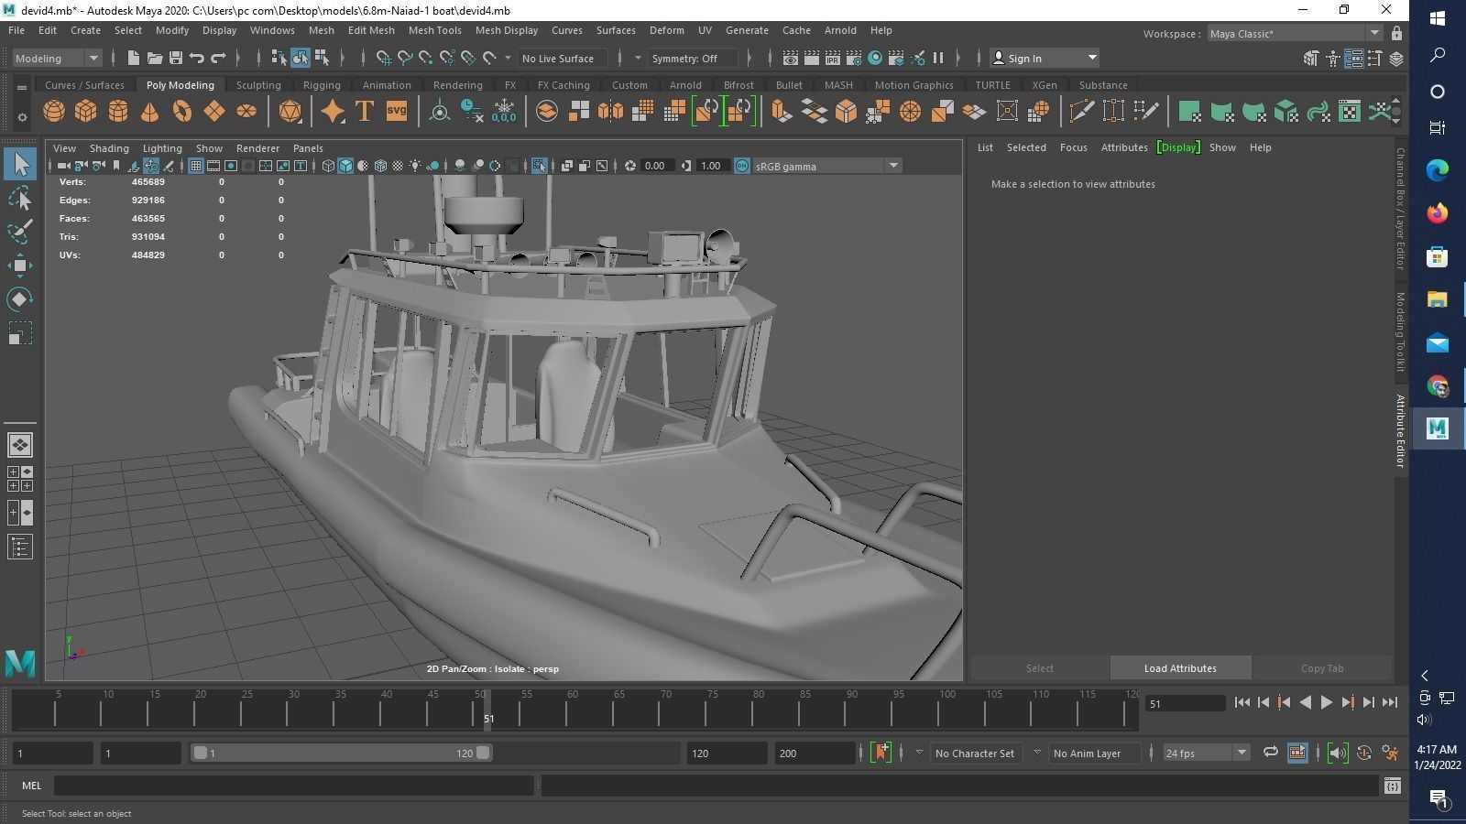Open the Mesh Tools menu
1466x824 pixels.
434,30
